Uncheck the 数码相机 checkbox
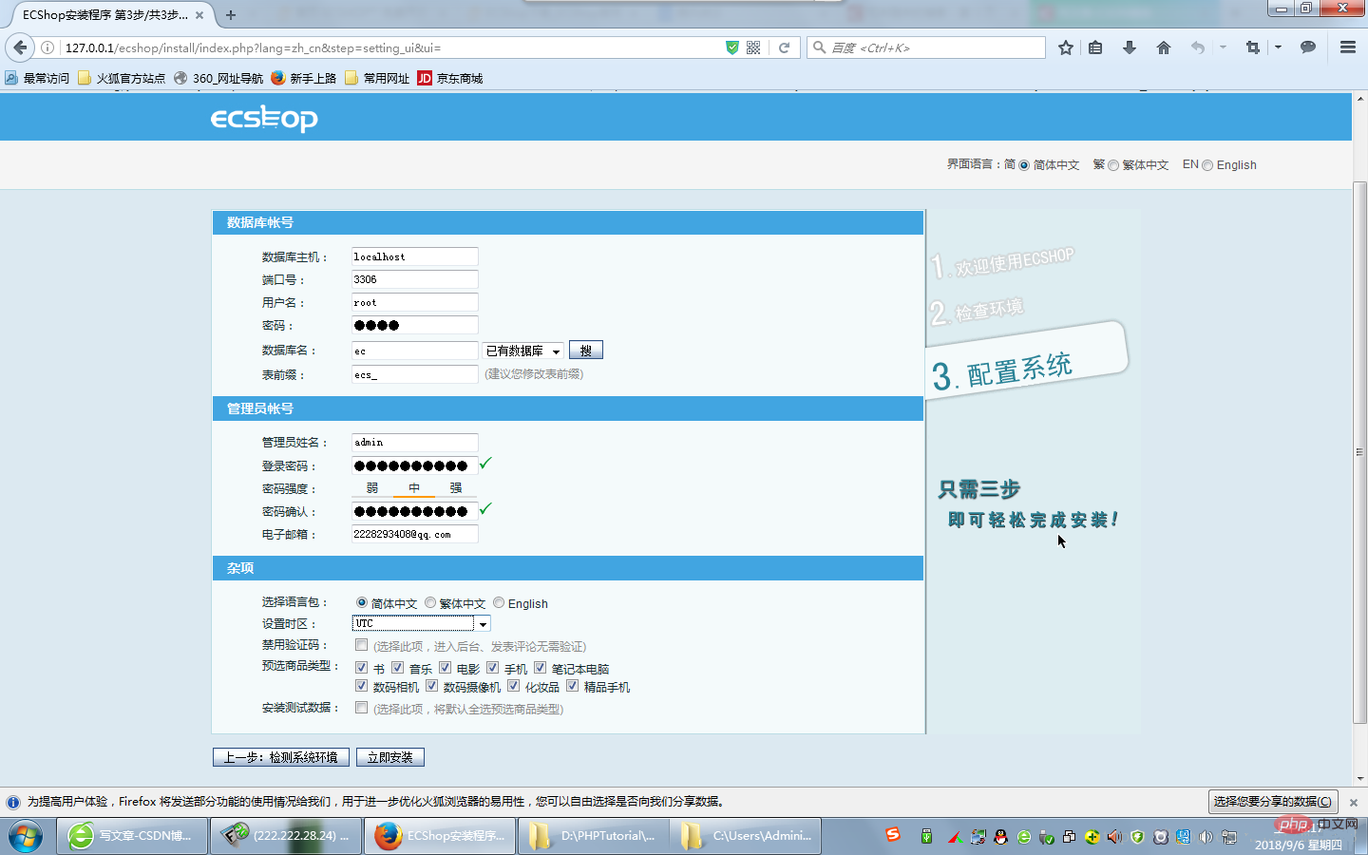The width and height of the screenshot is (1368, 855). click(x=361, y=686)
